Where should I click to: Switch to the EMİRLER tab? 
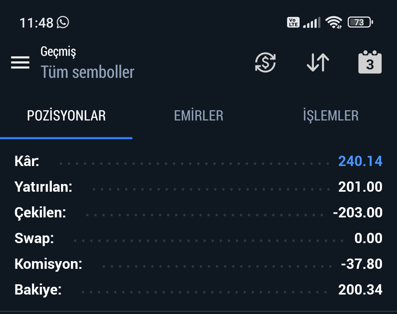[198, 116]
